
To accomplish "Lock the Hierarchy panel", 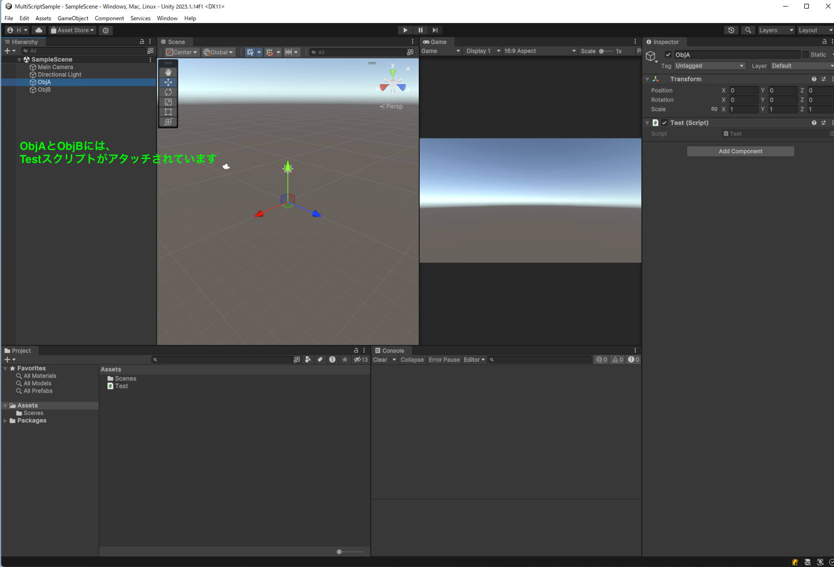I will [142, 42].
